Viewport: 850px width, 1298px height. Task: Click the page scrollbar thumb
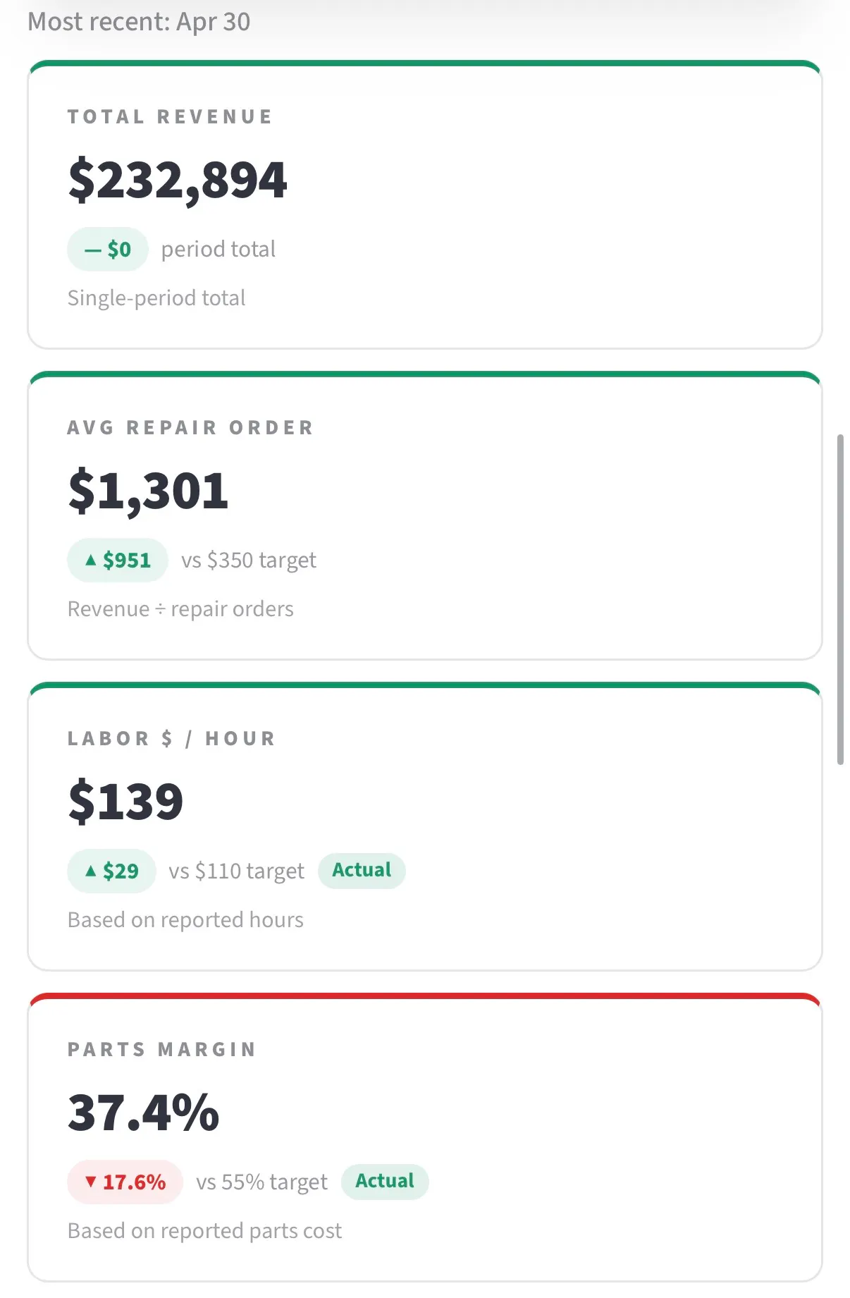point(840,600)
